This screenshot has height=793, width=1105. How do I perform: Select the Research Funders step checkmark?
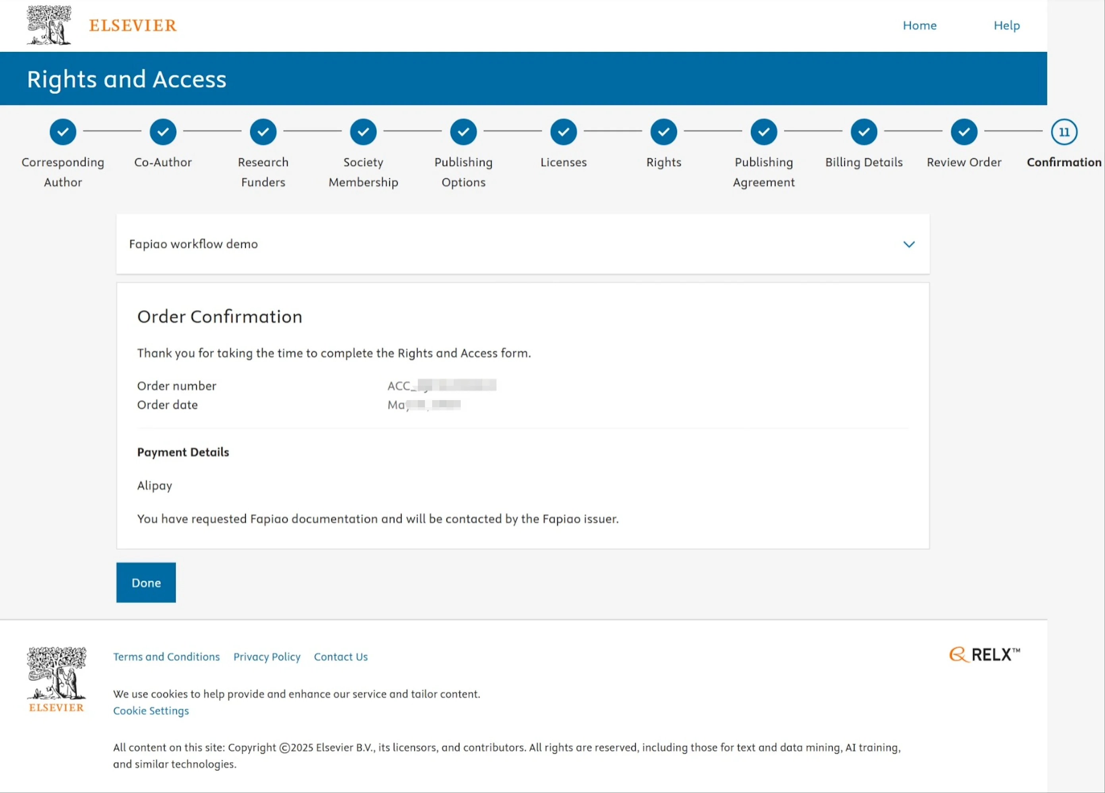pyautogui.click(x=263, y=132)
